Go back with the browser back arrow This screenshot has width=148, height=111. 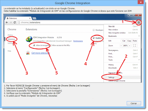tap(7, 22)
